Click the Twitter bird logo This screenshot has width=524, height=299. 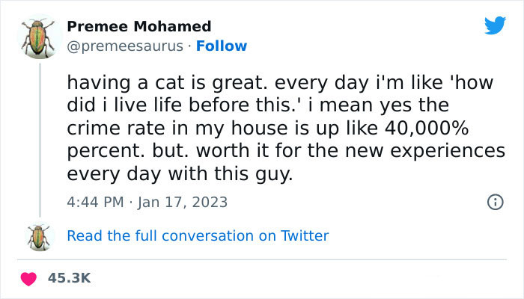(495, 25)
